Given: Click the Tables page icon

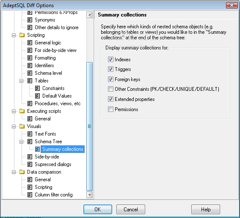Looking at the screenshot, I should [30, 81].
